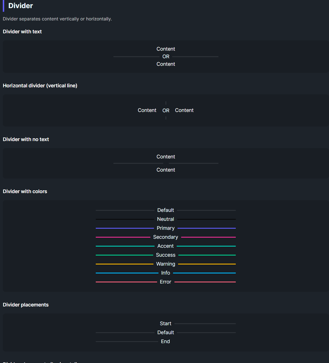Click the OR label between stacked Content
The width and height of the screenshot is (329, 363).
point(166,57)
